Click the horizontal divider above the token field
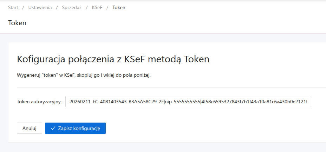 coord(169,87)
